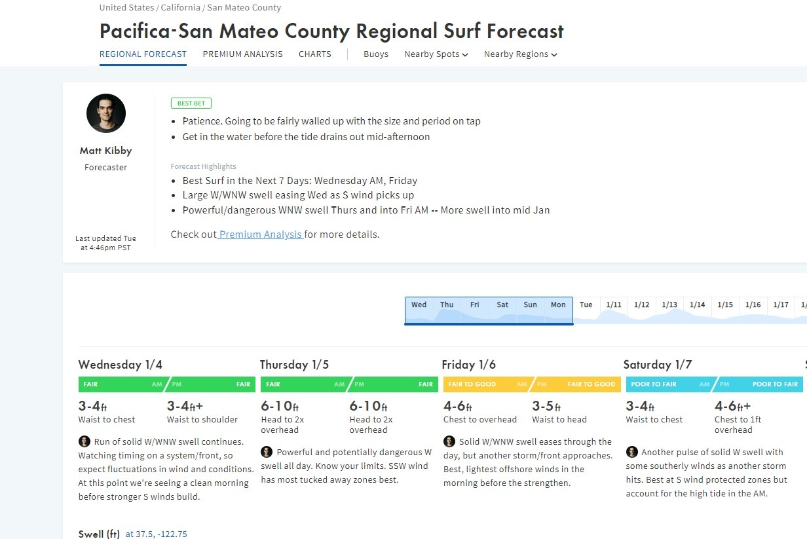This screenshot has height=539, width=807.
Task: Click Matt Kibby forecaster avatar photo
Action: click(106, 113)
